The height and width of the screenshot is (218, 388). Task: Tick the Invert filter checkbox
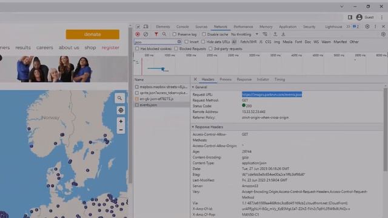186,42
